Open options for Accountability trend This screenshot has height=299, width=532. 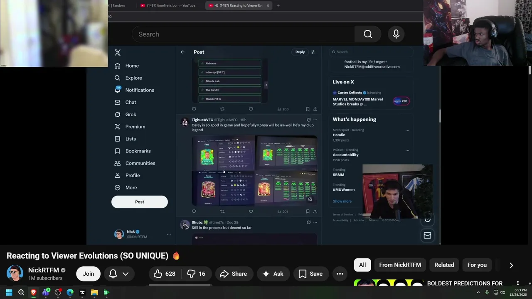[407, 150]
